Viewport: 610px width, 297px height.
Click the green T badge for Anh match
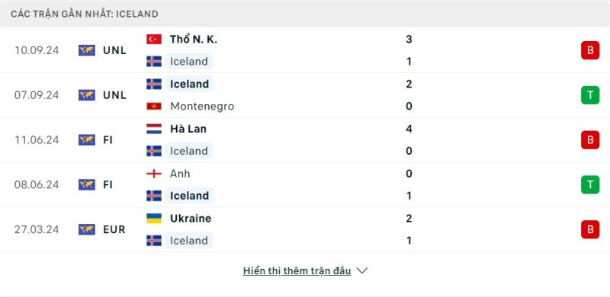tap(590, 184)
